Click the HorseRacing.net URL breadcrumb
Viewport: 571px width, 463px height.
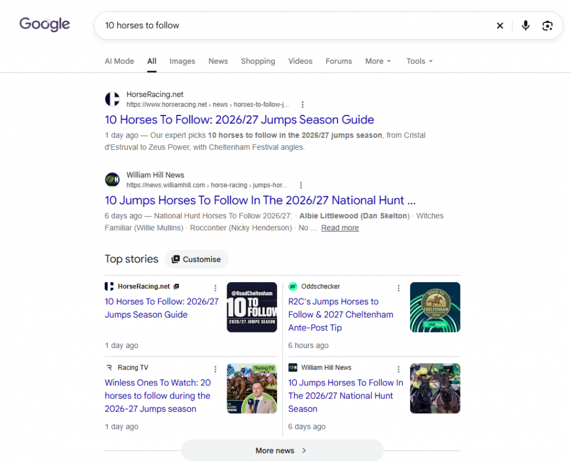click(208, 105)
